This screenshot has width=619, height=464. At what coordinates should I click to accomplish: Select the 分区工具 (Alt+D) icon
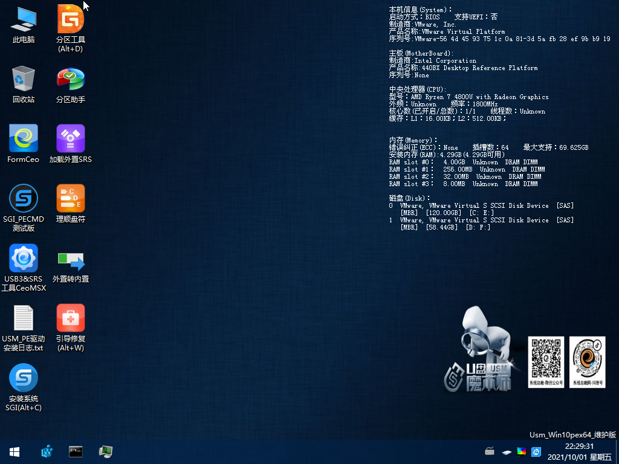click(71, 28)
